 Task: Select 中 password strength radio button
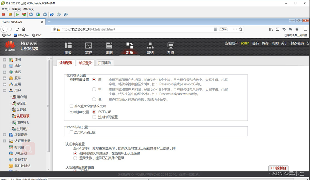click(94, 89)
